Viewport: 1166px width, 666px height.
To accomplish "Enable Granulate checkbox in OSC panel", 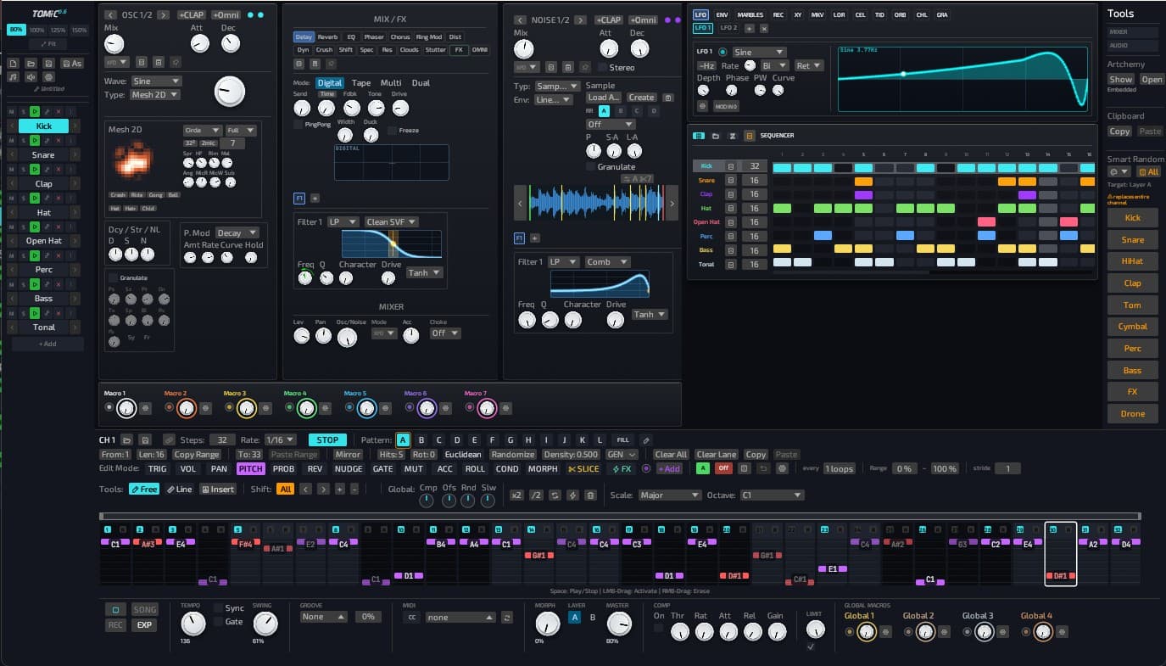I will click(113, 277).
